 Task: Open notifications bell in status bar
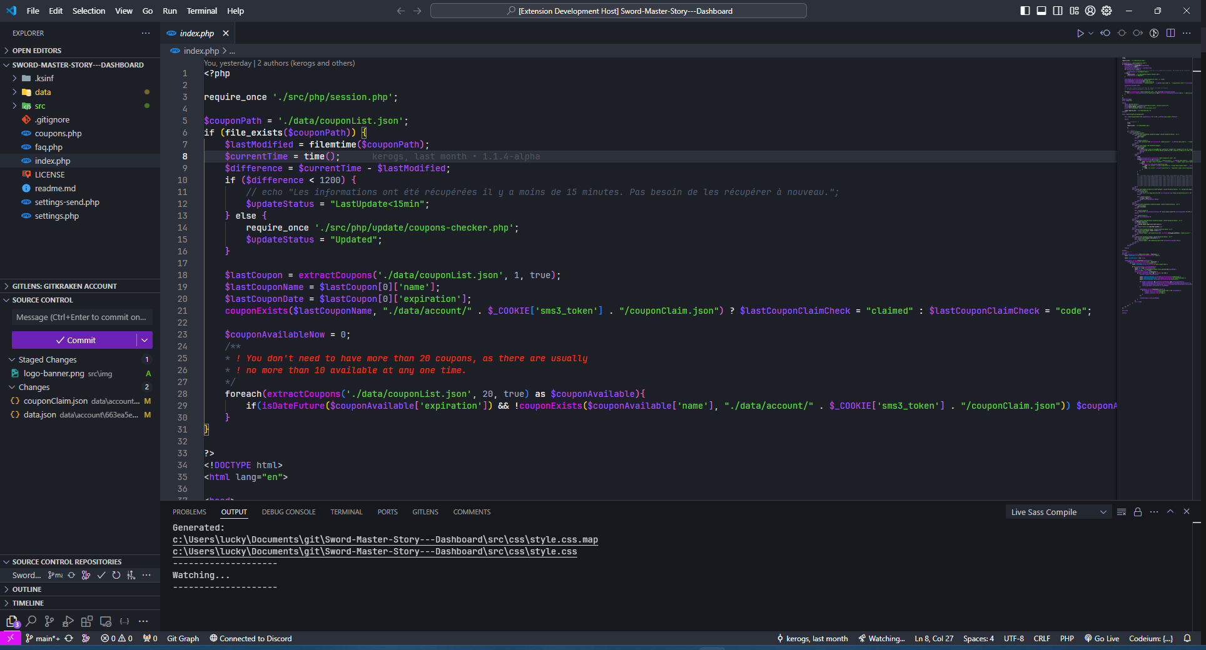tap(1187, 638)
